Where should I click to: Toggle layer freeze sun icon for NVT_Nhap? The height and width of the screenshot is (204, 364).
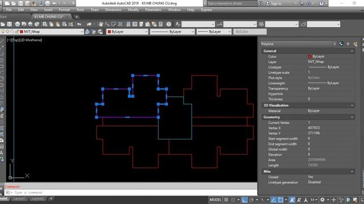pos(7,32)
